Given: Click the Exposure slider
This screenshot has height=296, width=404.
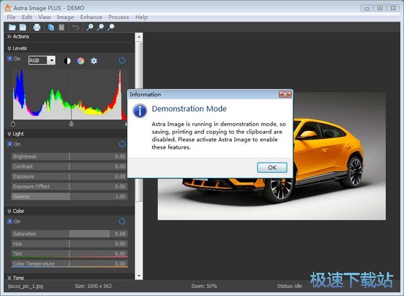Looking at the screenshot, I should (x=69, y=177).
